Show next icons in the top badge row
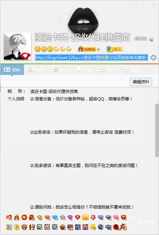Screen dimensions: 159x235 pos(134,217)
